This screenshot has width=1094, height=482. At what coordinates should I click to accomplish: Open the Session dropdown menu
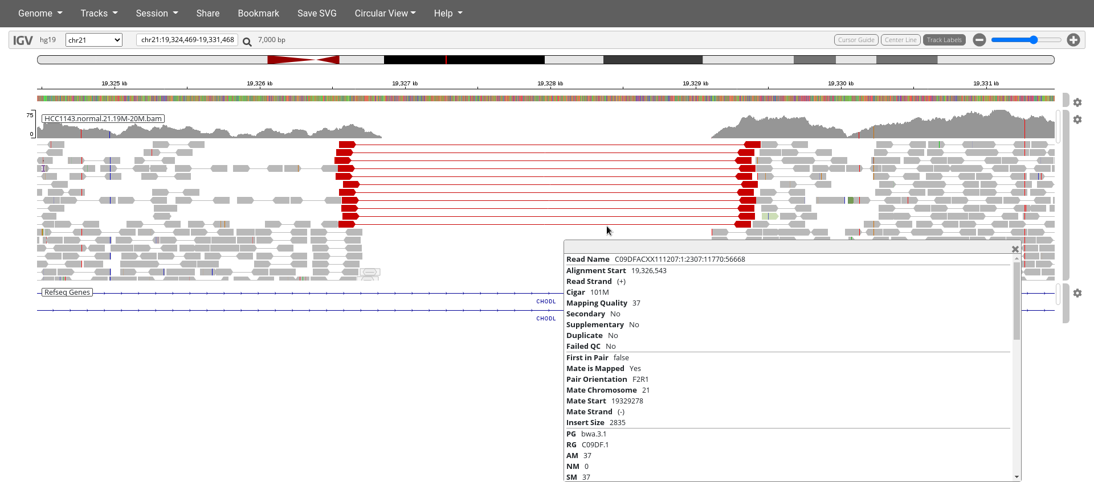[157, 13]
